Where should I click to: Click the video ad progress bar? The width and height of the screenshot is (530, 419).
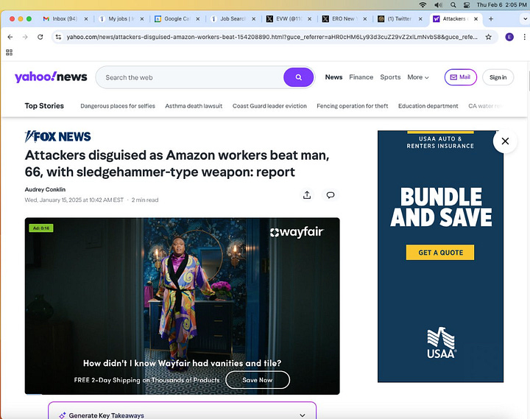coord(183,394)
